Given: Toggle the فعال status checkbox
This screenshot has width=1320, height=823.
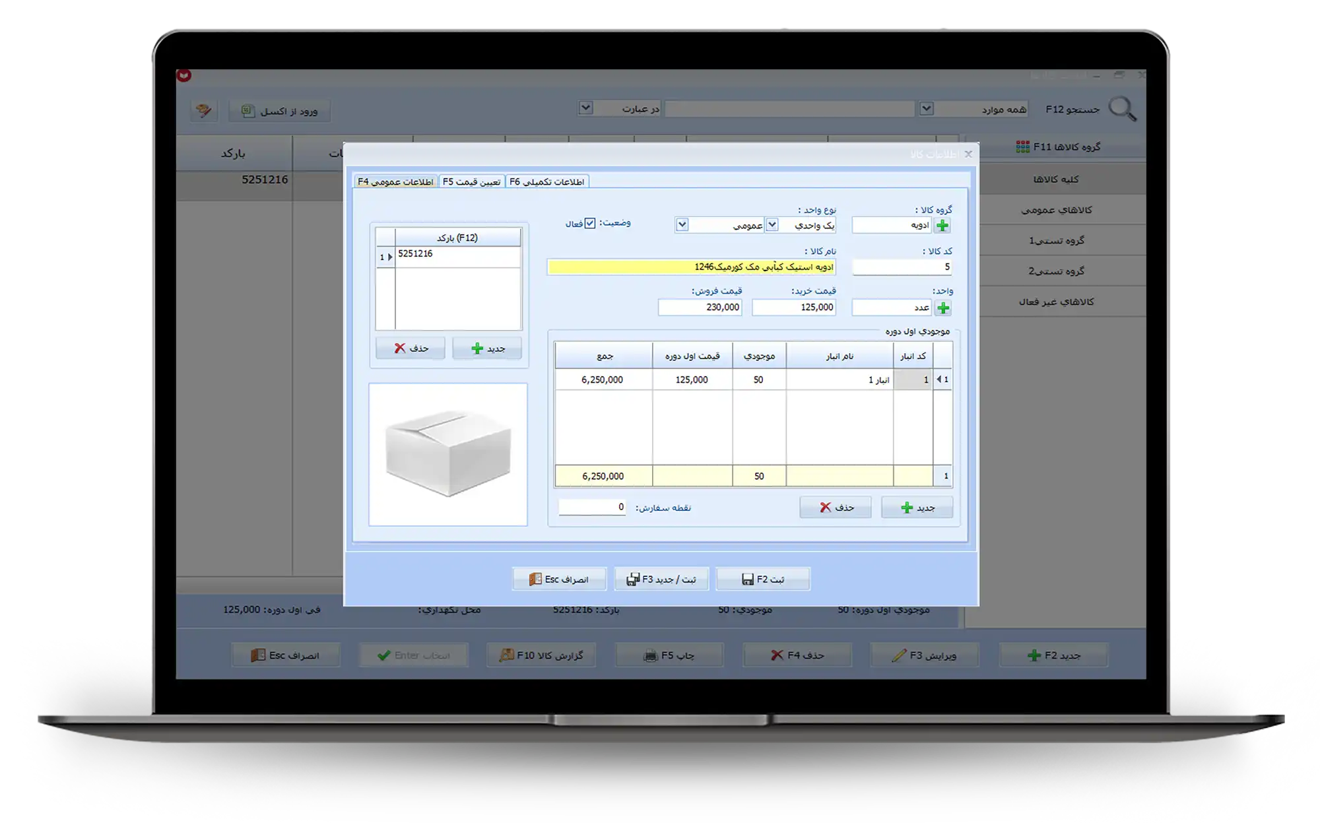Looking at the screenshot, I should coord(590,224).
